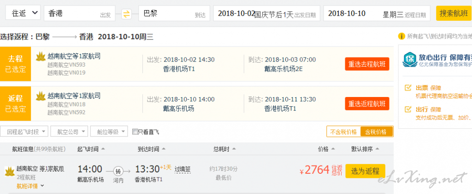Click the 搜索航班 button

point(454,13)
